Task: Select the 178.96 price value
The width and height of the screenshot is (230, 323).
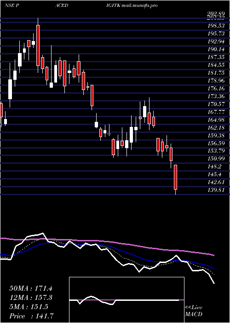Action: (x=216, y=81)
